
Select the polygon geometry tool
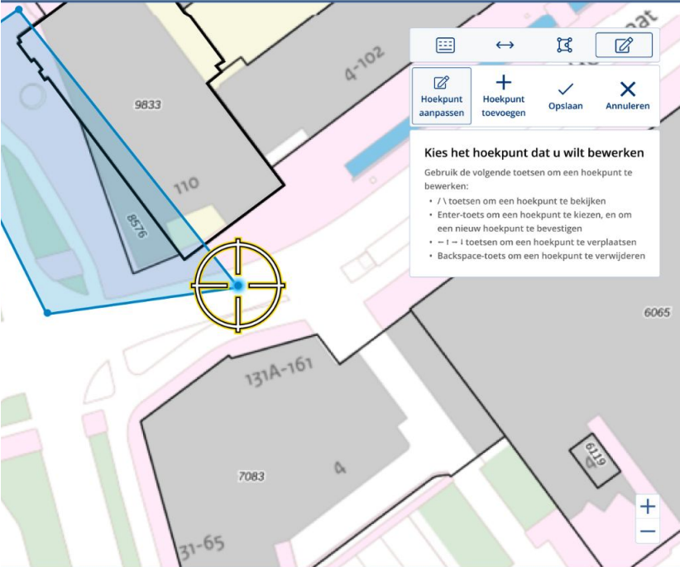tap(564, 45)
